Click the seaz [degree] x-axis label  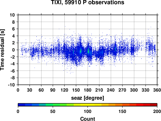(88, 98)
